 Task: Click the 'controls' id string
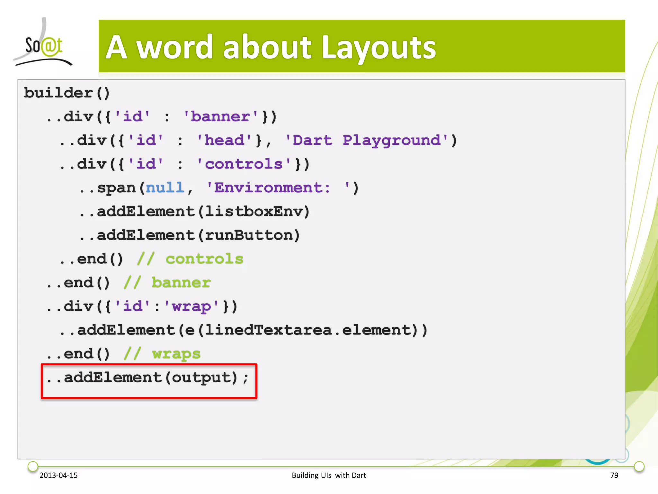tap(244, 164)
